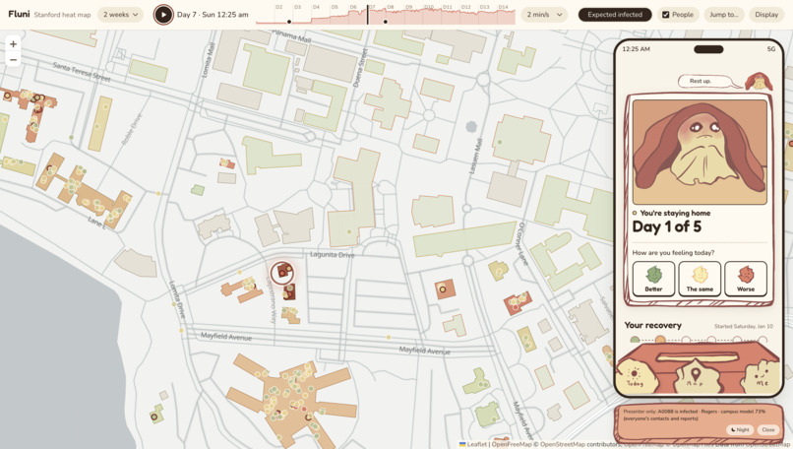793x449 pixels.
Task: Open the Today tab in phone
Action: pos(635,377)
